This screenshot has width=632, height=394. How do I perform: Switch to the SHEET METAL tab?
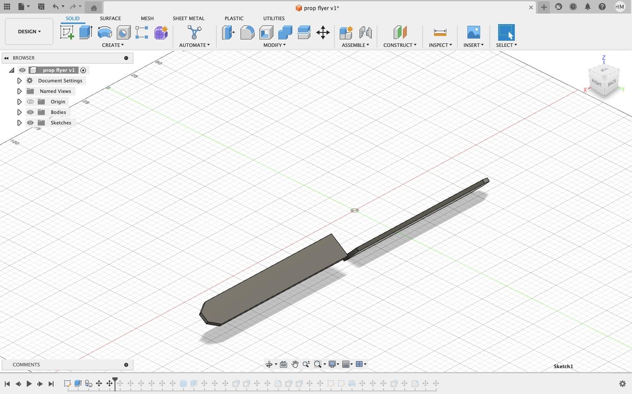pyautogui.click(x=188, y=18)
